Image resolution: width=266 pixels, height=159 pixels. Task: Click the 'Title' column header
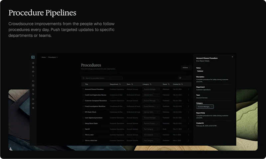point(86,84)
